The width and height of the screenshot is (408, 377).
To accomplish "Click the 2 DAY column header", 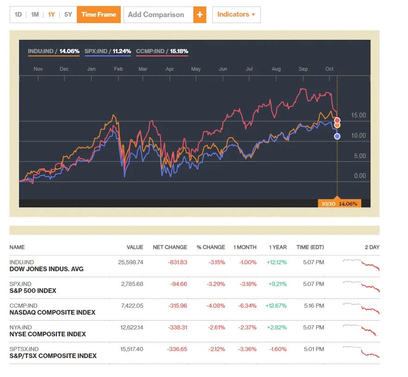I will (x=372, y=247).
